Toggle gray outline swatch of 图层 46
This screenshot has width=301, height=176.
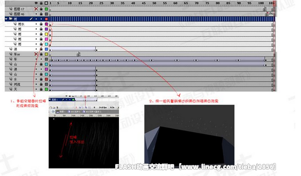46,14
